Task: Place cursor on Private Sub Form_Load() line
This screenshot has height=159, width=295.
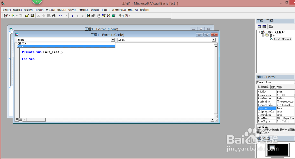Action: [x=42, y=52]
